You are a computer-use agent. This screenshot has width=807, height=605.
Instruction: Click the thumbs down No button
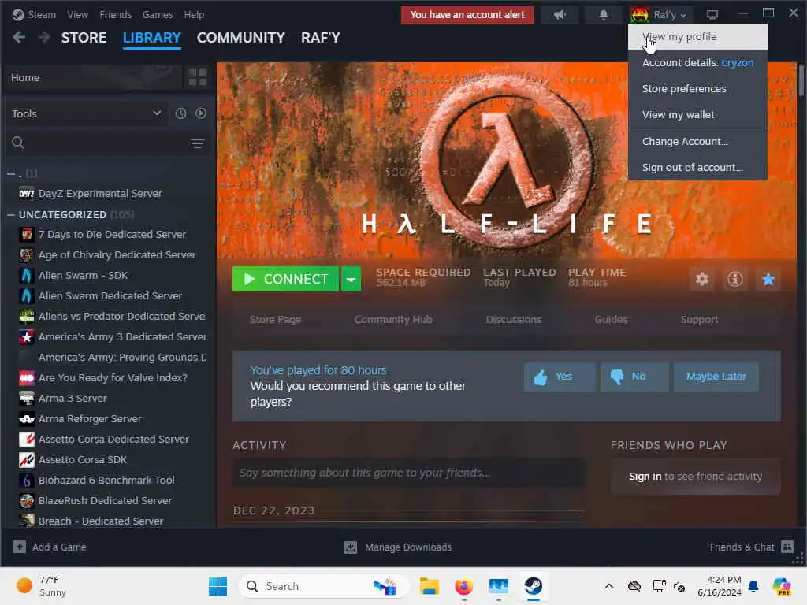coord(634,377)
